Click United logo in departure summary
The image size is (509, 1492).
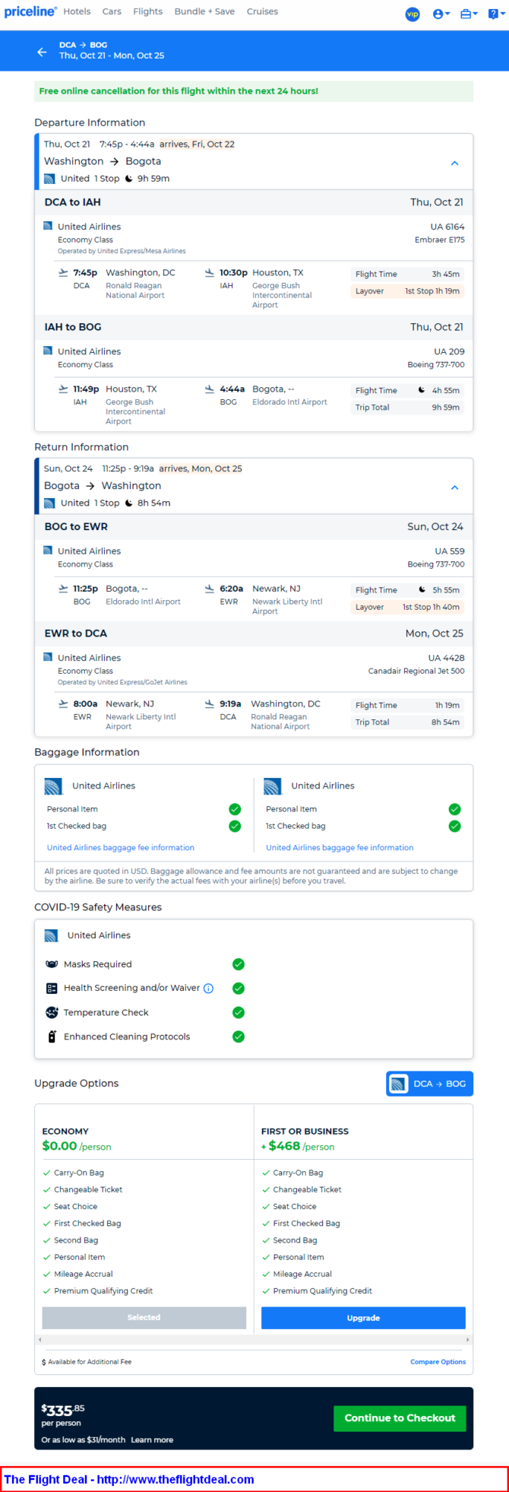click(49, 179)
